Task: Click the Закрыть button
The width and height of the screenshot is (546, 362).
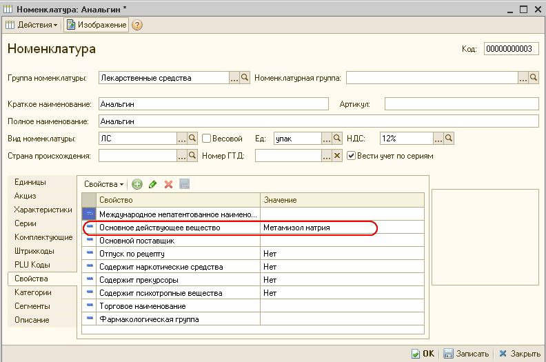Action: [x=518, y=353]
